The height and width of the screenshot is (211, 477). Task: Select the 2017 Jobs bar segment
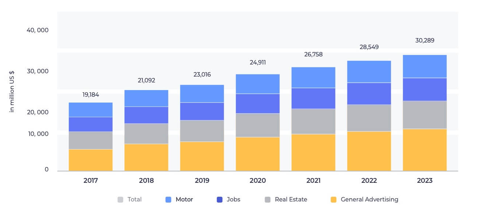point(90,124)
